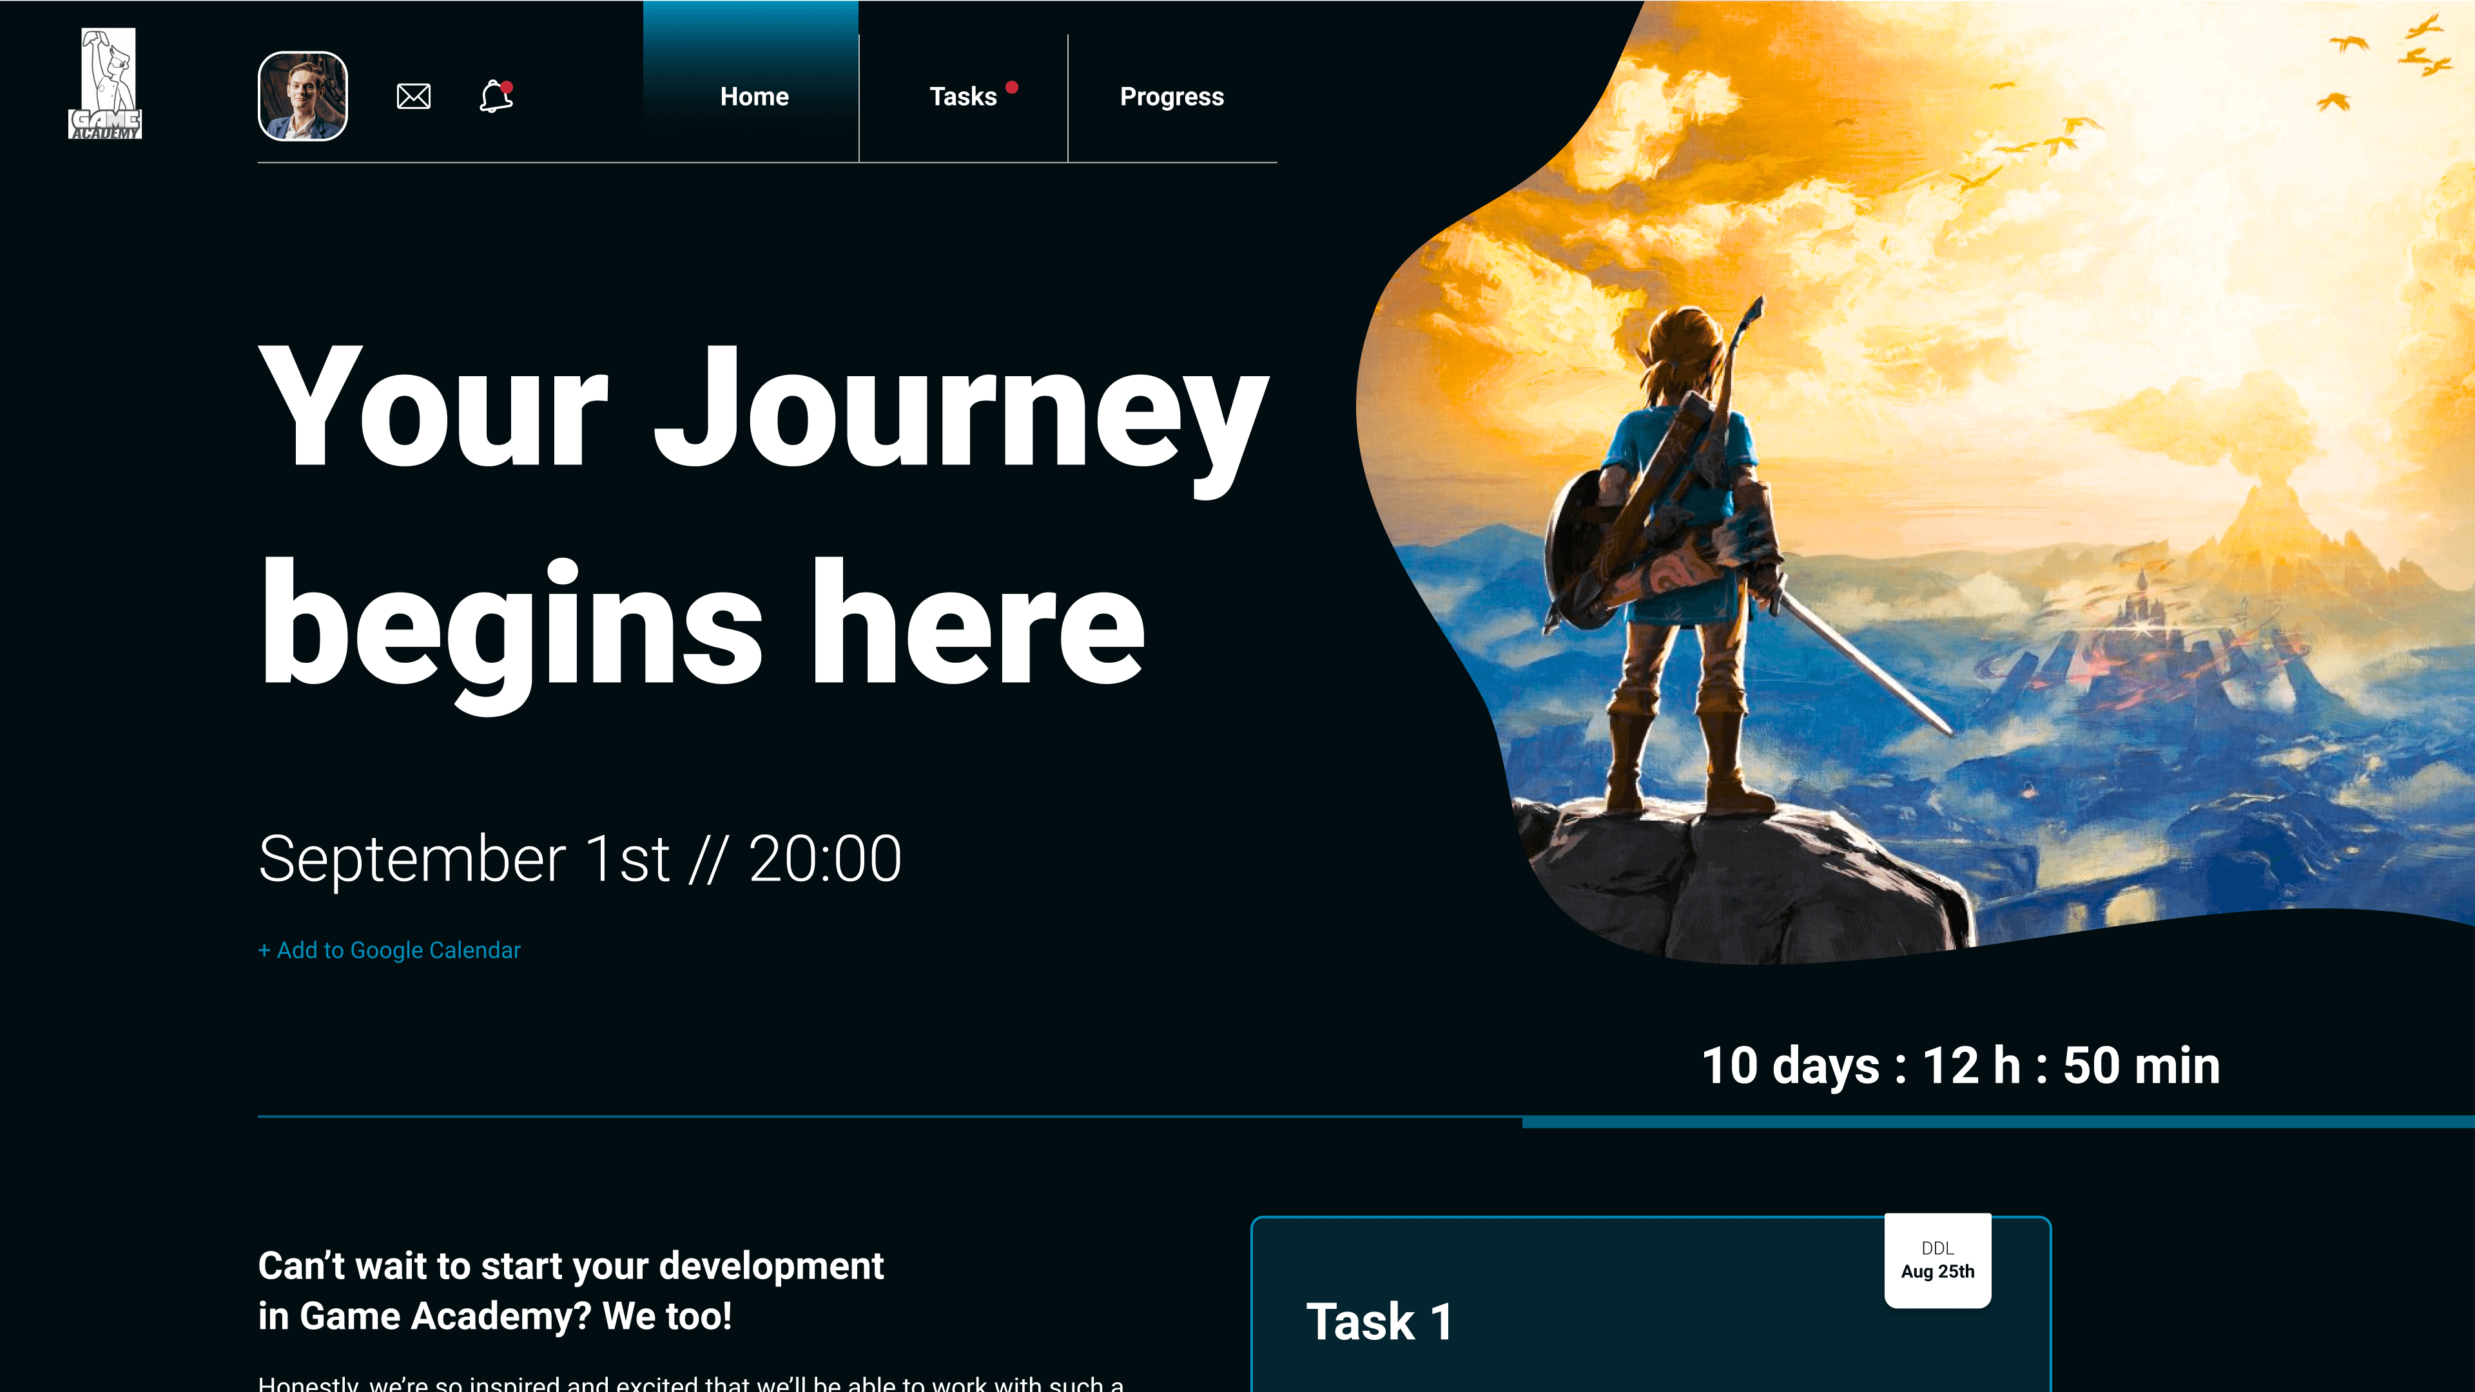The image size is (2475, 1392).
Task: Click the DDL Aug 25th deadline badge
Action: (x=1937, y=1259)
